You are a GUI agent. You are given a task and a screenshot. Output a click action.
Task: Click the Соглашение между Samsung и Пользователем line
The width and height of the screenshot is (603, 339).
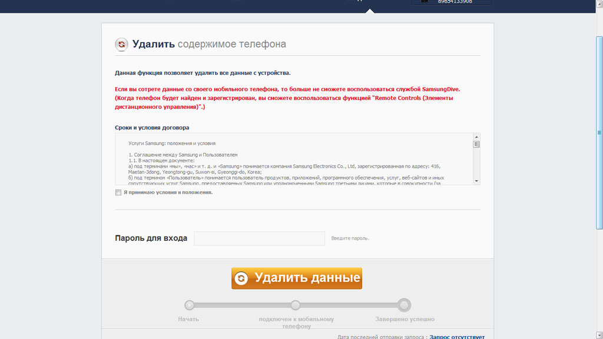[183, 155]
